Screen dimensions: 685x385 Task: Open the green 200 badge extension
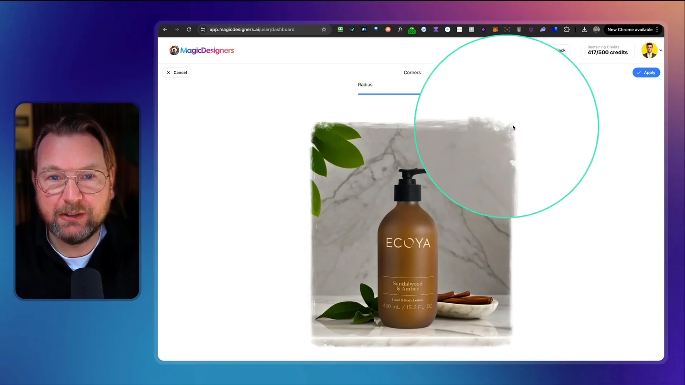pos(412,30)
